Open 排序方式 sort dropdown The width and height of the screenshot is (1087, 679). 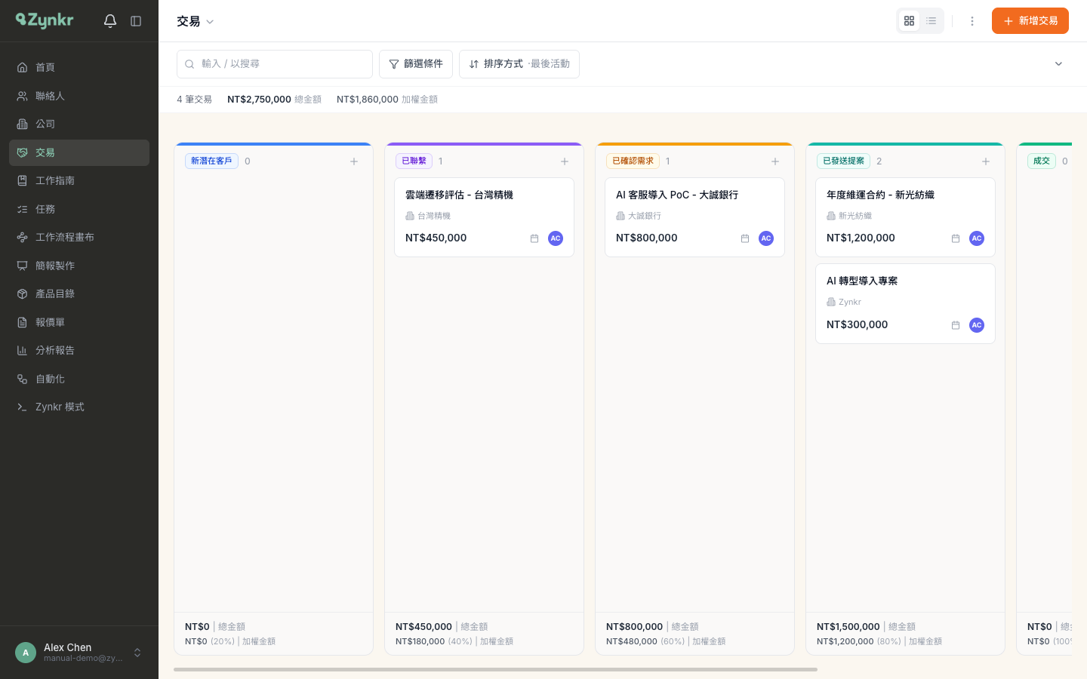pyautogui.click(x=519, y=64)
